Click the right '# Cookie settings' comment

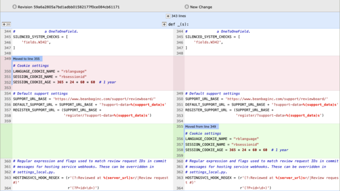point(203,133)
